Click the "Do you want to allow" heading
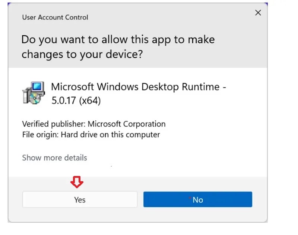Viewport: 298px width, 235px height. click(118, 47)
